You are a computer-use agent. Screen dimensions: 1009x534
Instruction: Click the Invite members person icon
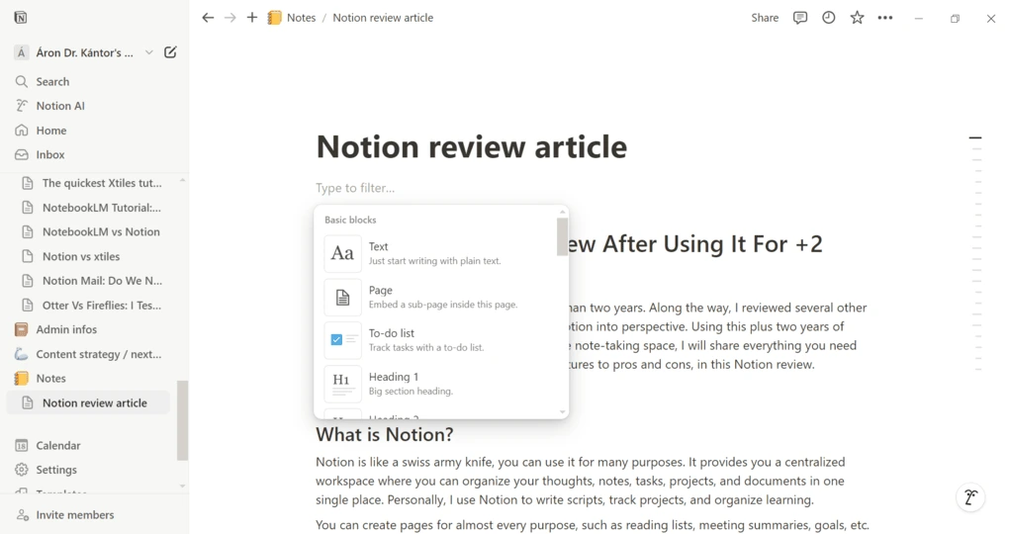23,514
